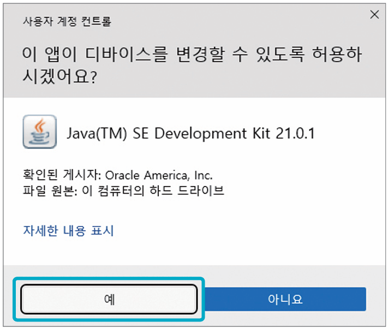Click 아니요 to deny the changes

pos(285,299)
